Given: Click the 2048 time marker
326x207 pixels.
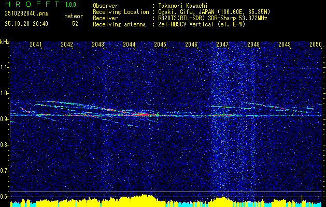Looking at the screenshot, I should point(253,45).
